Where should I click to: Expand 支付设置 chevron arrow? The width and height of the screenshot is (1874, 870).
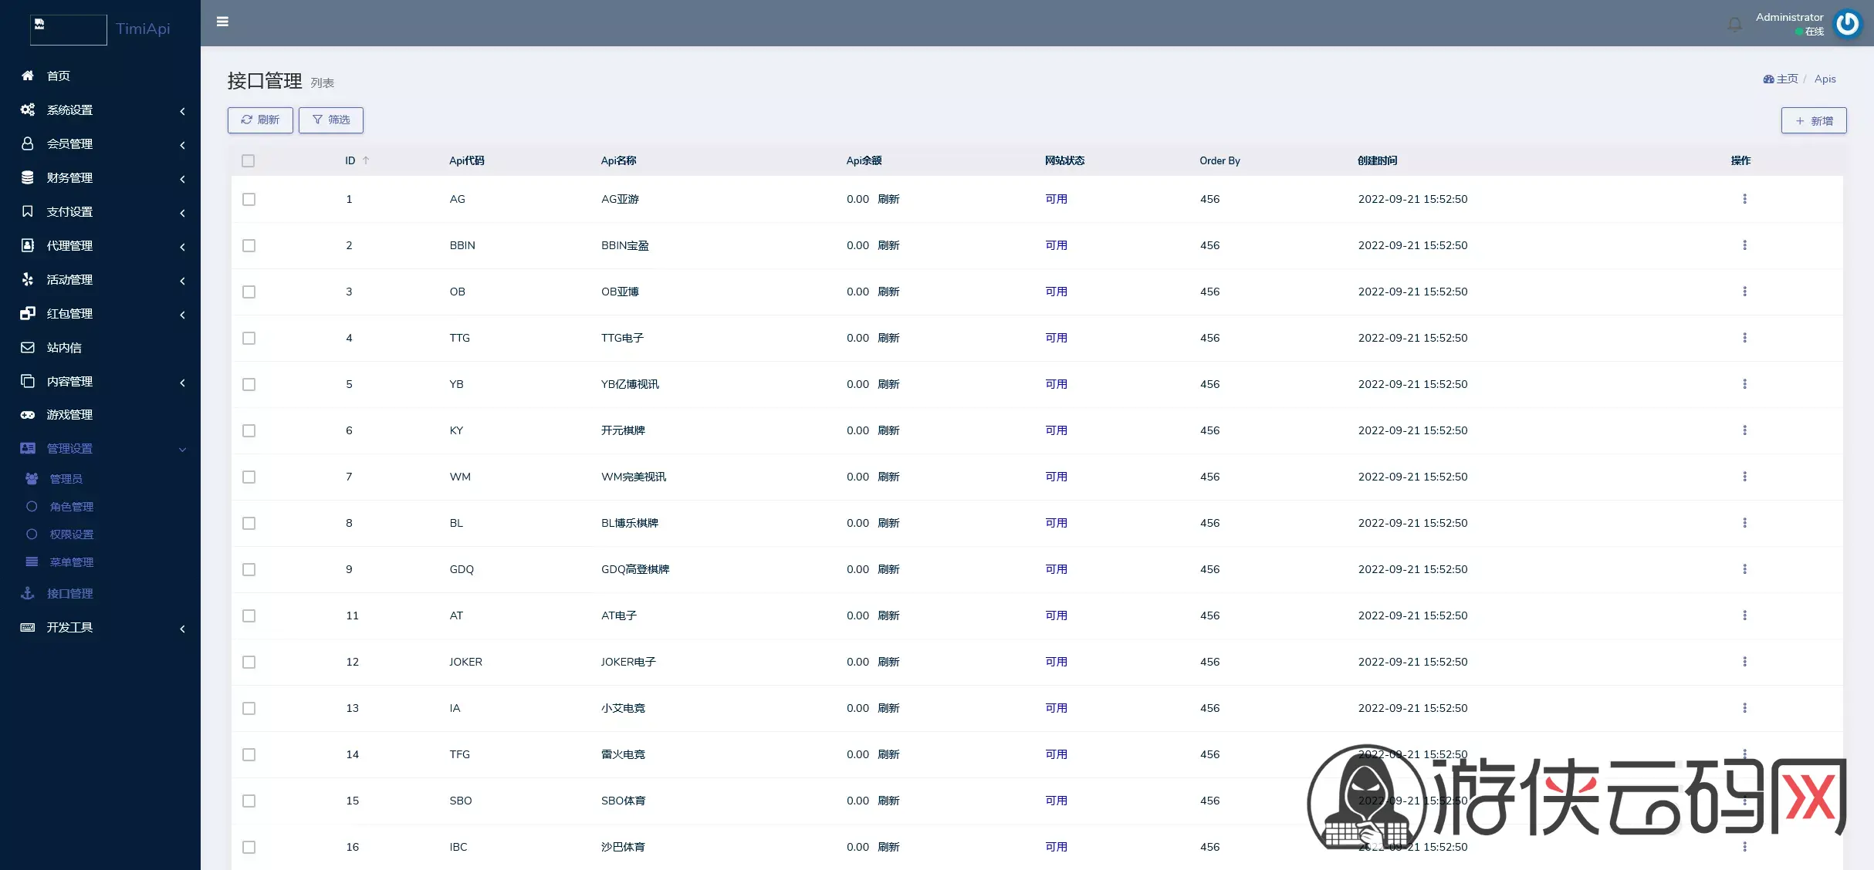click(x=182, y=213)
